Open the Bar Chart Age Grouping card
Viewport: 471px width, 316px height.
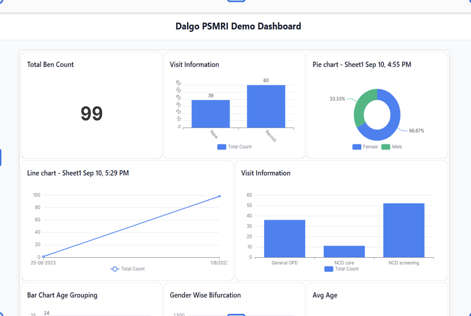tap(62, 295)
